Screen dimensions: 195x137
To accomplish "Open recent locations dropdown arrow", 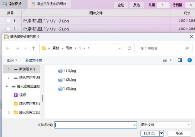I will point(26,48).
